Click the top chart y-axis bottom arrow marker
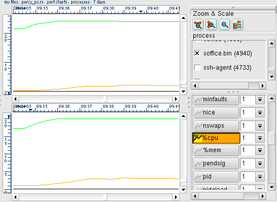 pyautogui.click(x=9, y=94)
